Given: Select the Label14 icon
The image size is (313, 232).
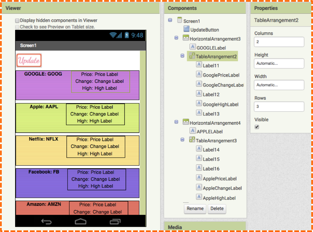Looking at the screenshot, I should coord(199,148).
